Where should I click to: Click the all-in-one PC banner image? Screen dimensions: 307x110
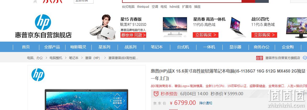[x=175, y=27]
